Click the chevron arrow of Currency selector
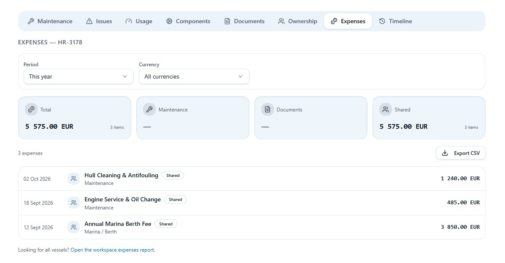This screenshot has width=505, height=263. point(240,76)
